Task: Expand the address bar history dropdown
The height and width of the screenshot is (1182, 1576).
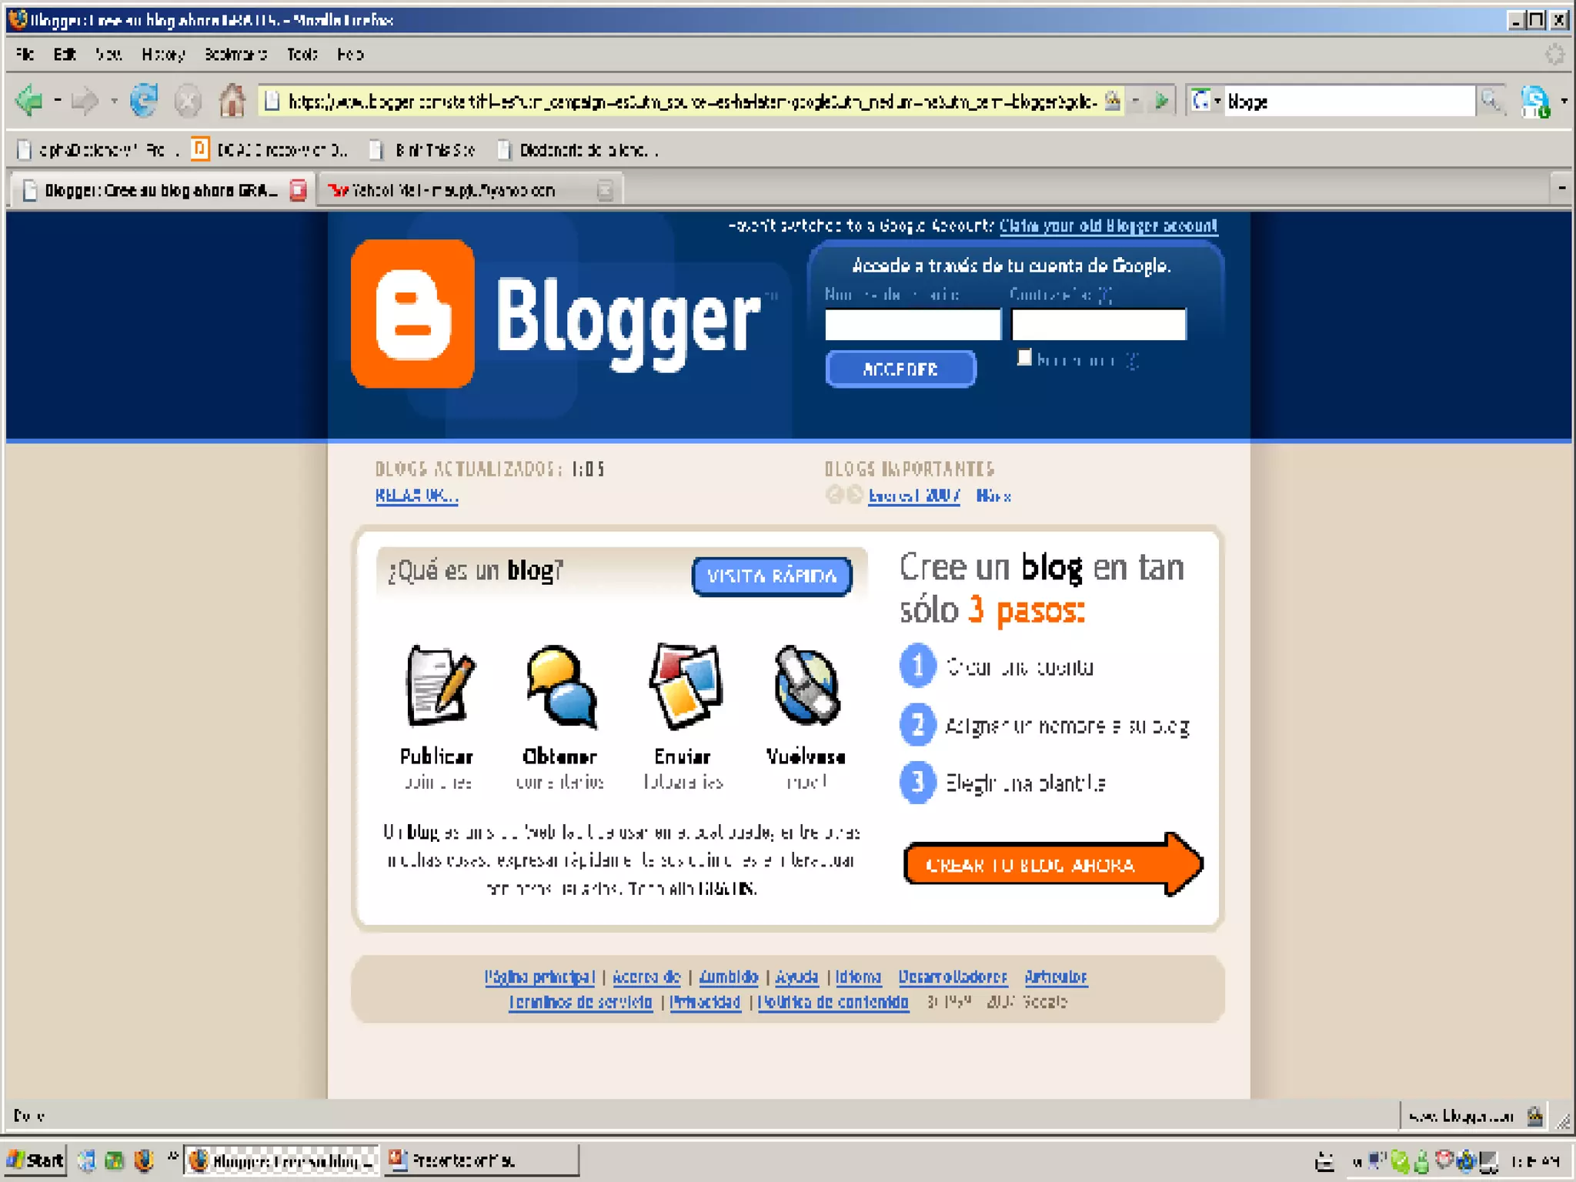Action: point(1136,101)
